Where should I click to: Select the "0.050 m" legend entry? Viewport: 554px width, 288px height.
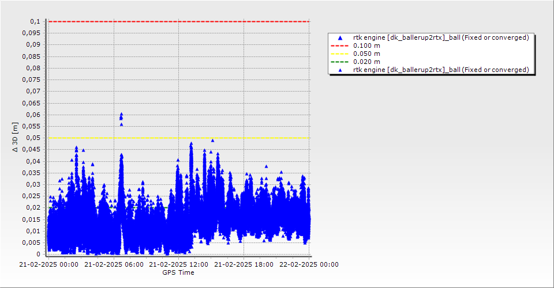click(366, 54)
